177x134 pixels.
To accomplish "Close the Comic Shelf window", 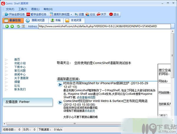I will [173, 3].
